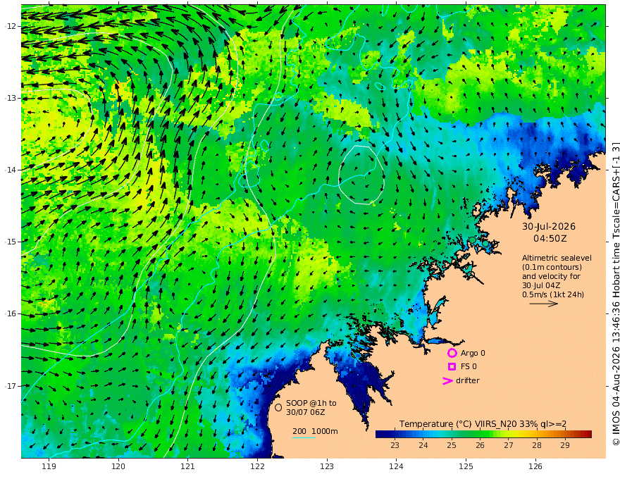Click the longitude 120 axis label
Screen dimensions: 620x479
(118, 466)
